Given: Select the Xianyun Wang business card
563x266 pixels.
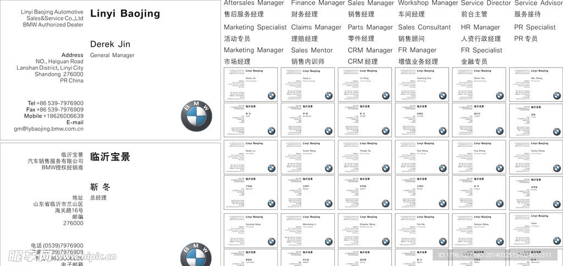Looking at the screenshot, I should (x=479, y=230).
